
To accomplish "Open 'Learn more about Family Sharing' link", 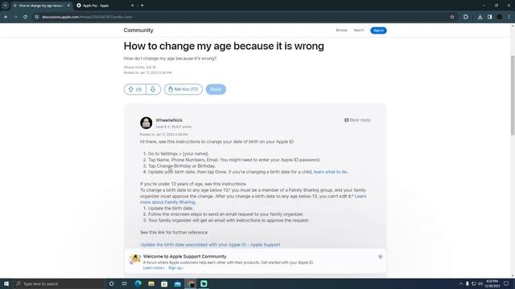I will tap(253, 199).
